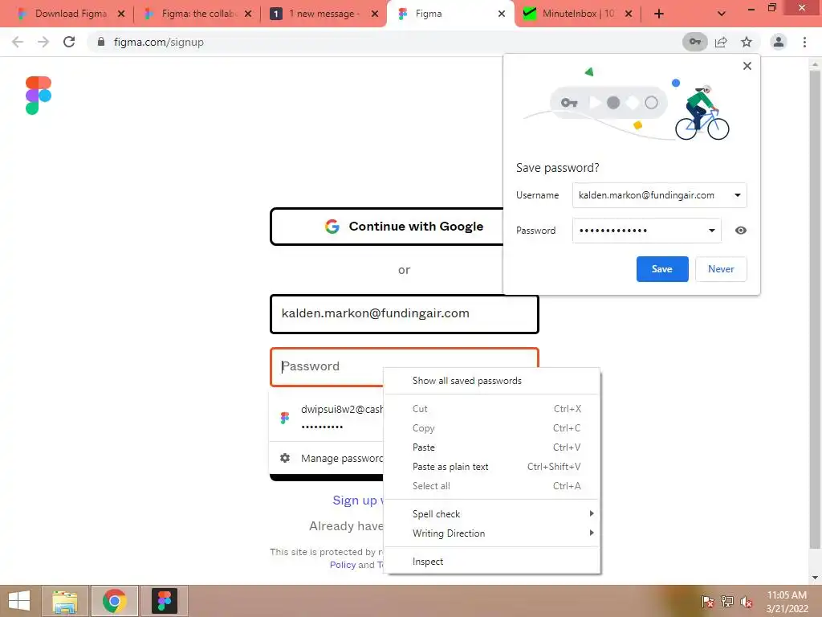Select Show all saved passwords

point(492,381)
